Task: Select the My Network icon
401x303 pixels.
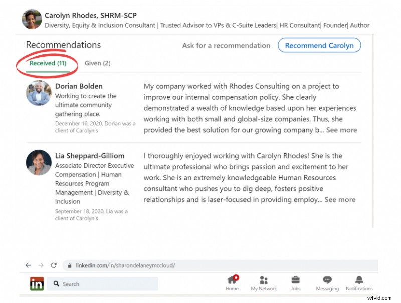Action: (x=264, y=280)
